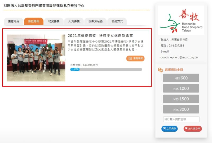Click the blue 立即捐款 button
212x143 pixels.
(170, 128)
